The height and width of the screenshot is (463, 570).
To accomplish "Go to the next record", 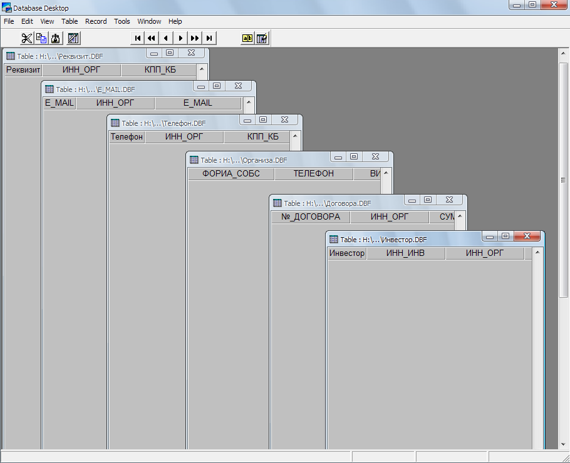I will 180,38.
